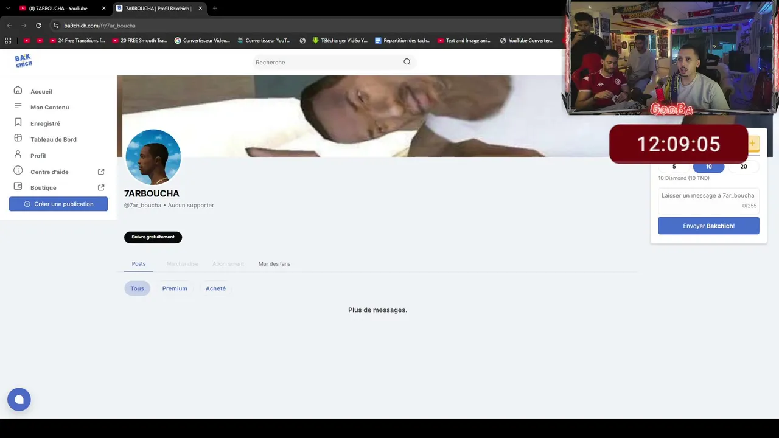
Task: Choose the 10 diamond amount
Action: [709, 167]
